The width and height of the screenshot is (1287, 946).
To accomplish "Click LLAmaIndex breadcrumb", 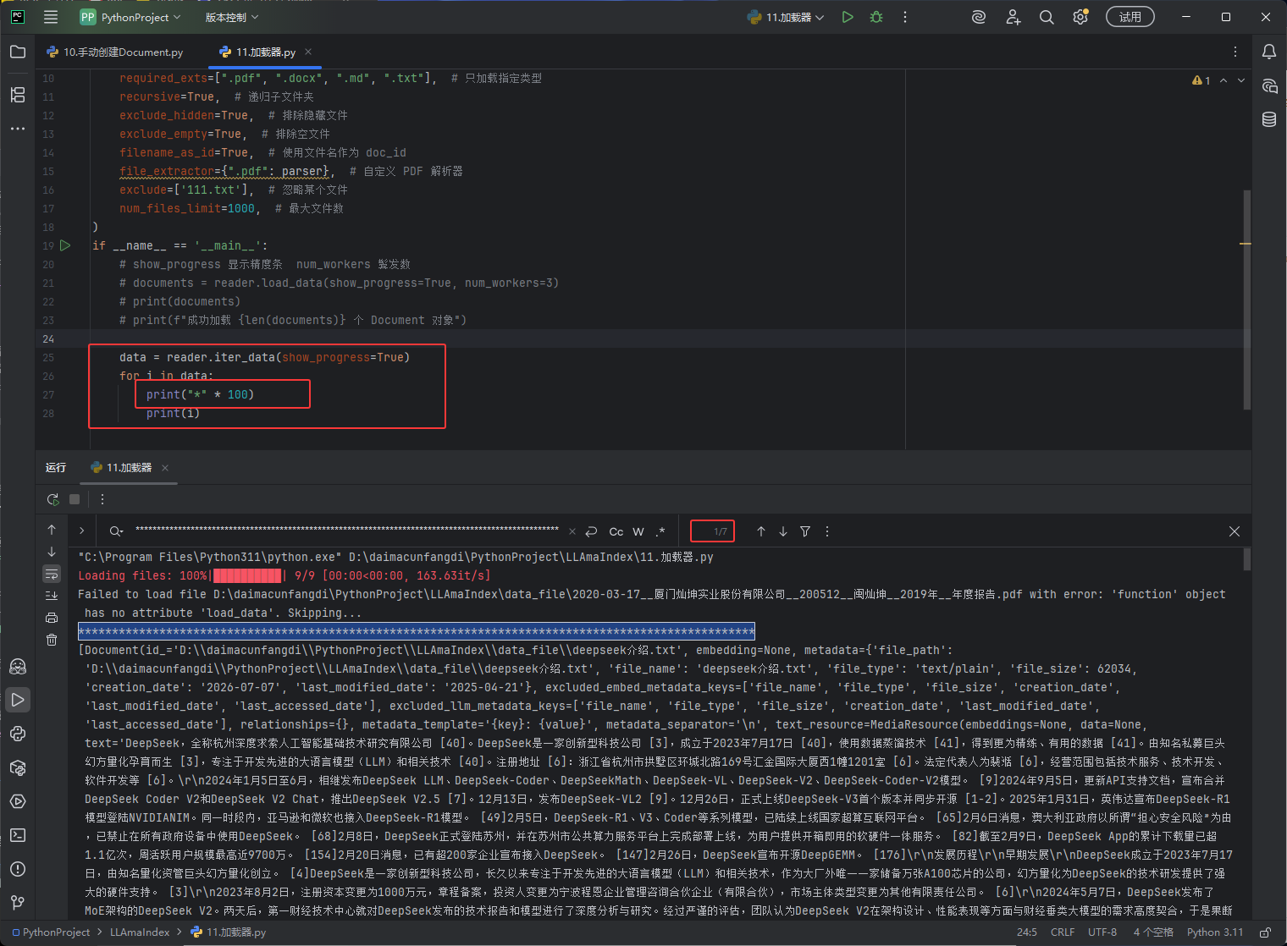I will point(140,932).
